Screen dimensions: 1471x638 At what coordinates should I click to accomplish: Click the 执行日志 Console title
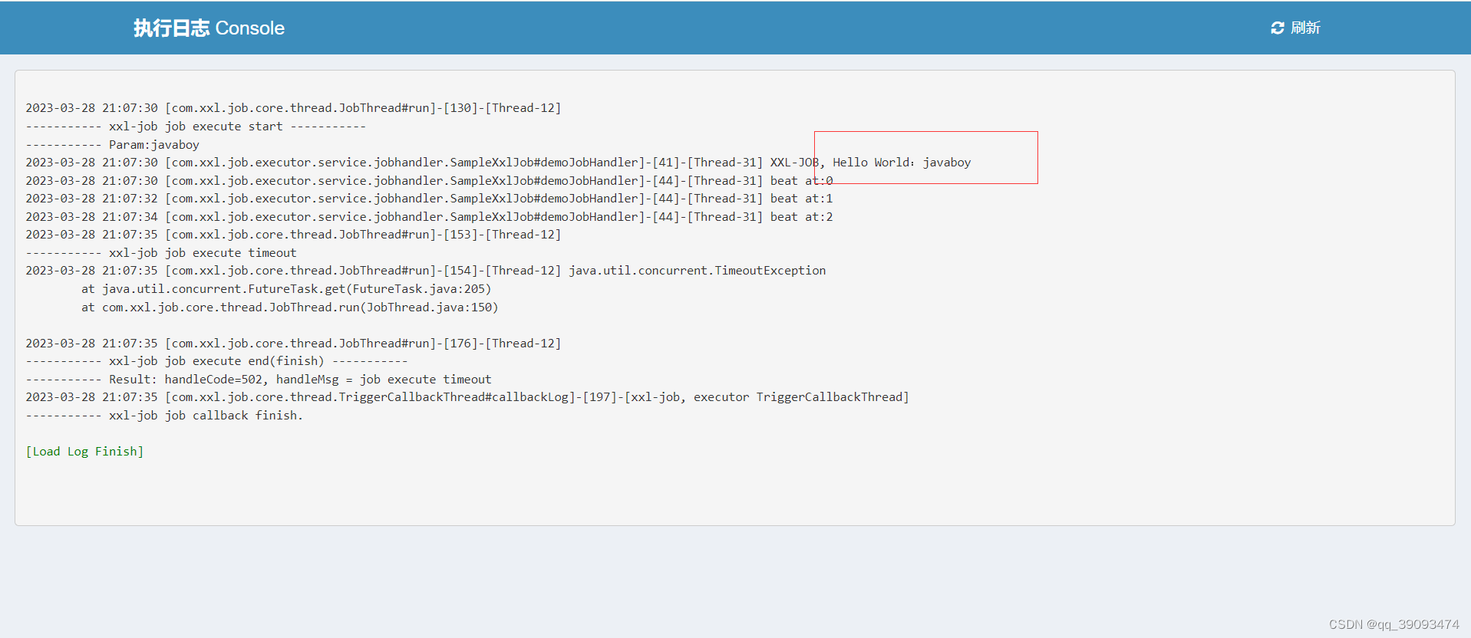click(209, 28)
